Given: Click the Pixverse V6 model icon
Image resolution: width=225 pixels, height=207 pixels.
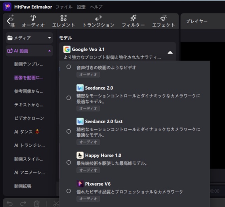Looking at the screenshot, I should [80, 184].
